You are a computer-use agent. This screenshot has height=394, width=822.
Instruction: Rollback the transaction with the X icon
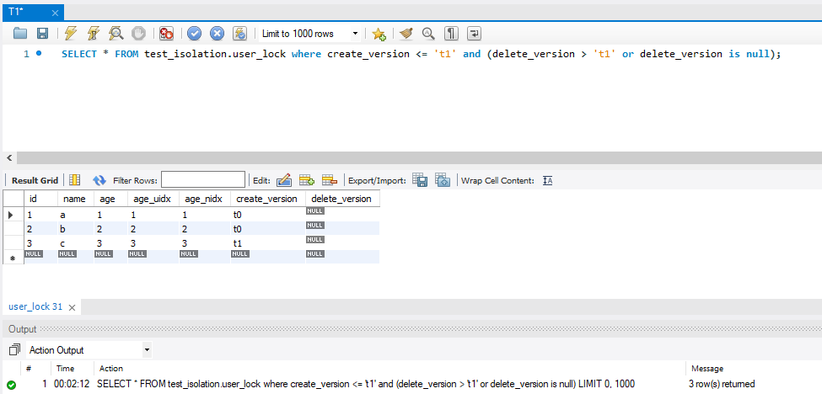point(217,34)
